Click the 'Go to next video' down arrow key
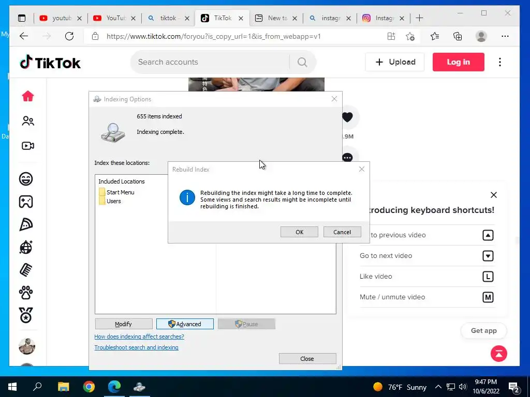530x397 pixels. coord(488,256)
